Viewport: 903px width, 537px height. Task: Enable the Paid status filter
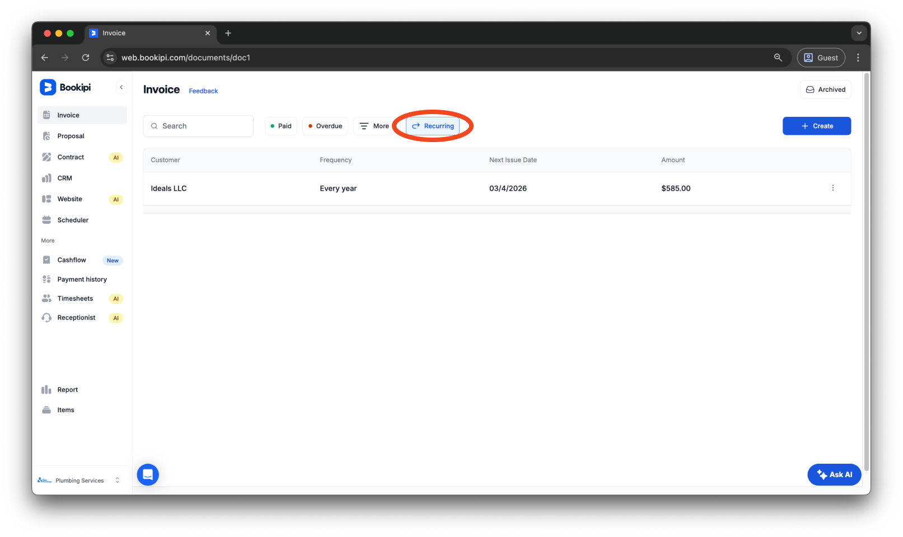(280, 126)
